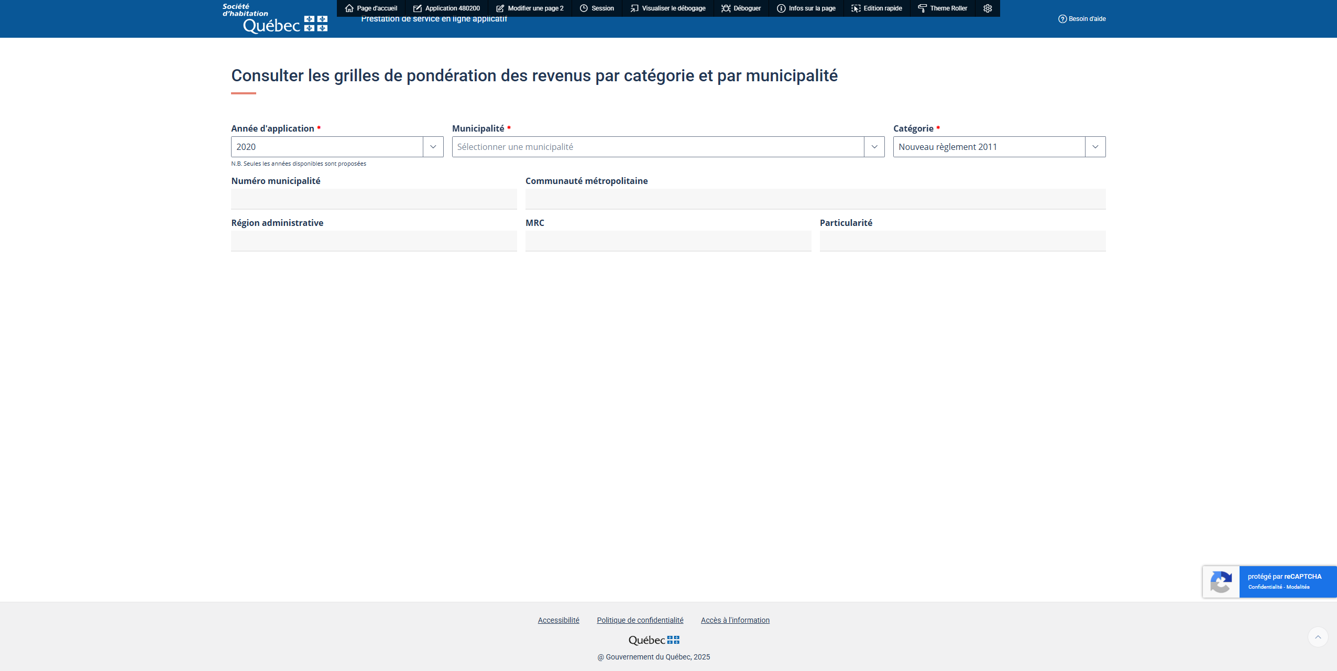Click the Besoin d'aide help link
The height and width of the screenshot is (671, 1337).
1082,19
